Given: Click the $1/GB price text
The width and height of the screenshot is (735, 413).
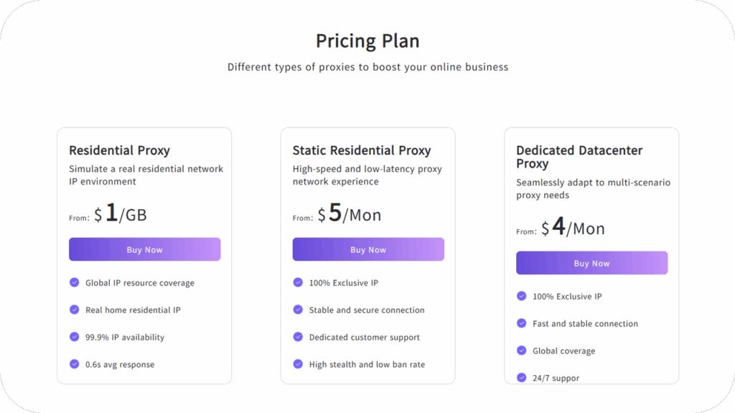Looking at the screenshot, I should [121, 213].
